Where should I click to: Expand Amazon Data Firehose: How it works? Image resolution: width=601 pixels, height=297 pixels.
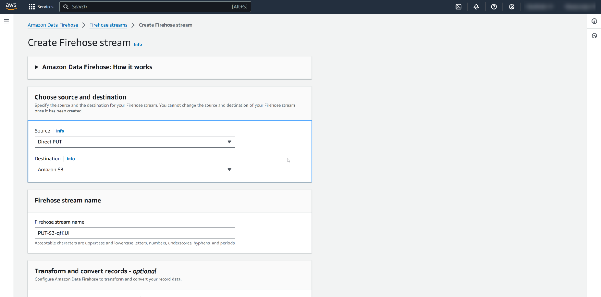tap(97, 67)
